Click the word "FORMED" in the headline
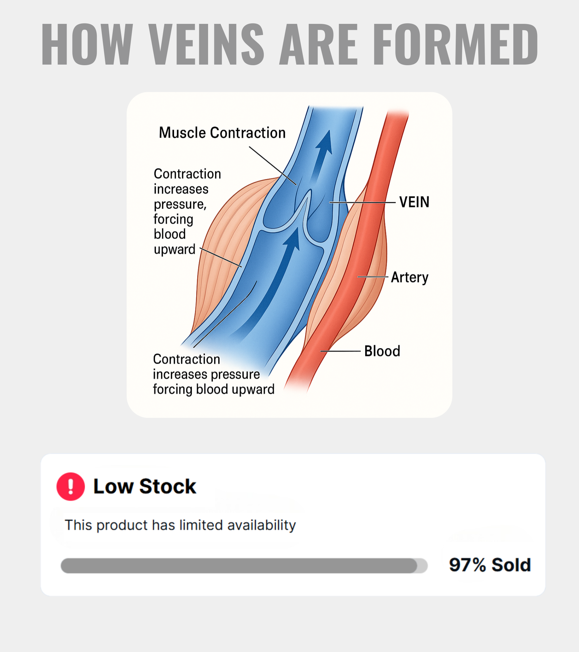The width and height of the screenshot is (579, 652). tap(455, 45)
